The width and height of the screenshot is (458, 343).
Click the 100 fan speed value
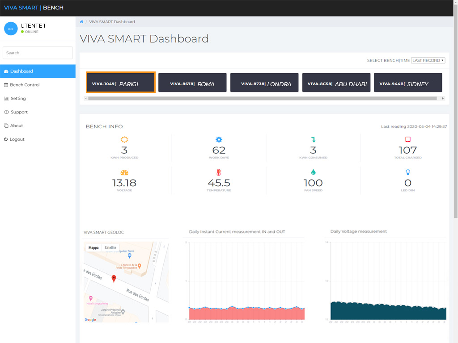313,183
